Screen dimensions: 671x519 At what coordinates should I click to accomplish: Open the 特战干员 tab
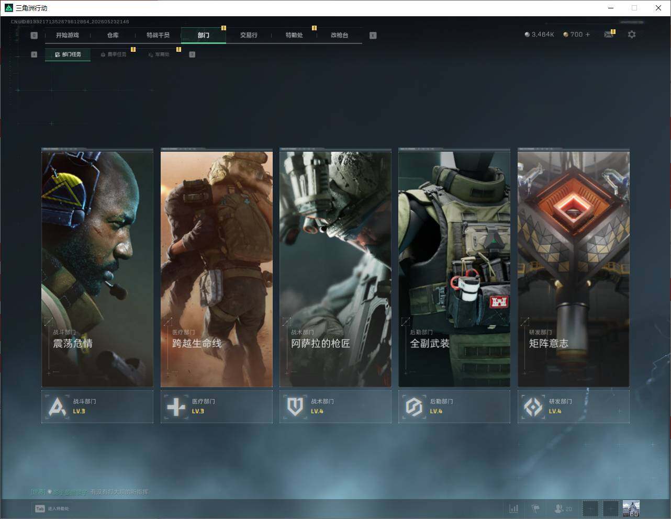point(158,35)
